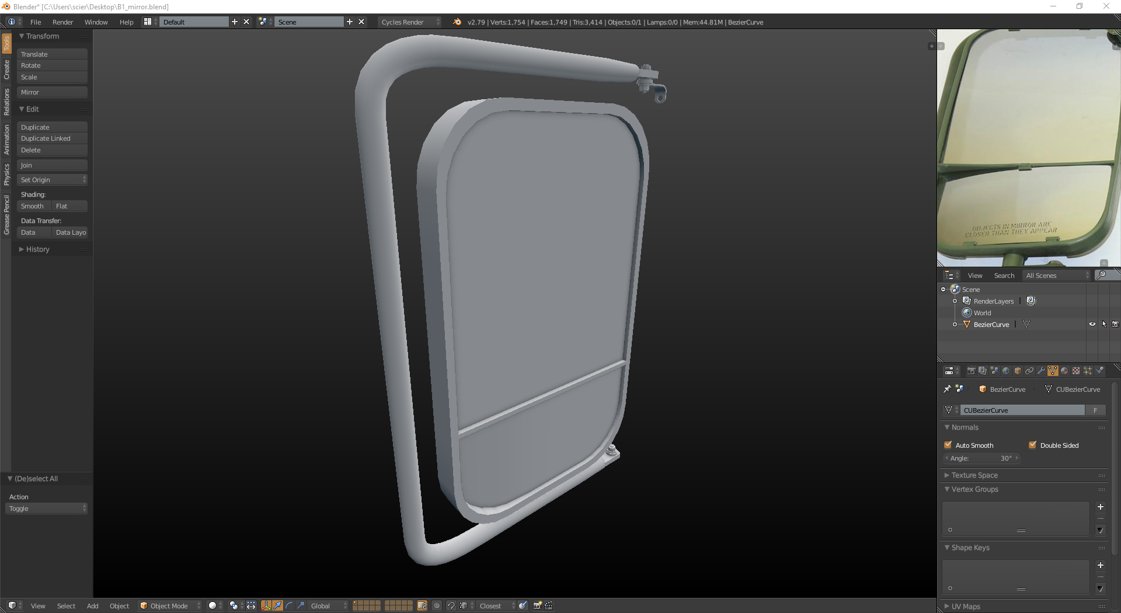The height and width of the screenshot is (613, 1121).
Task: Open the Particles properties tab (sparkles icon)
Action: 1088,371
